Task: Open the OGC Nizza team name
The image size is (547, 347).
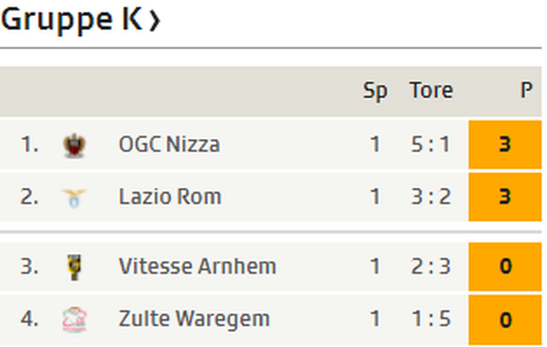Action: coord(169,144)
